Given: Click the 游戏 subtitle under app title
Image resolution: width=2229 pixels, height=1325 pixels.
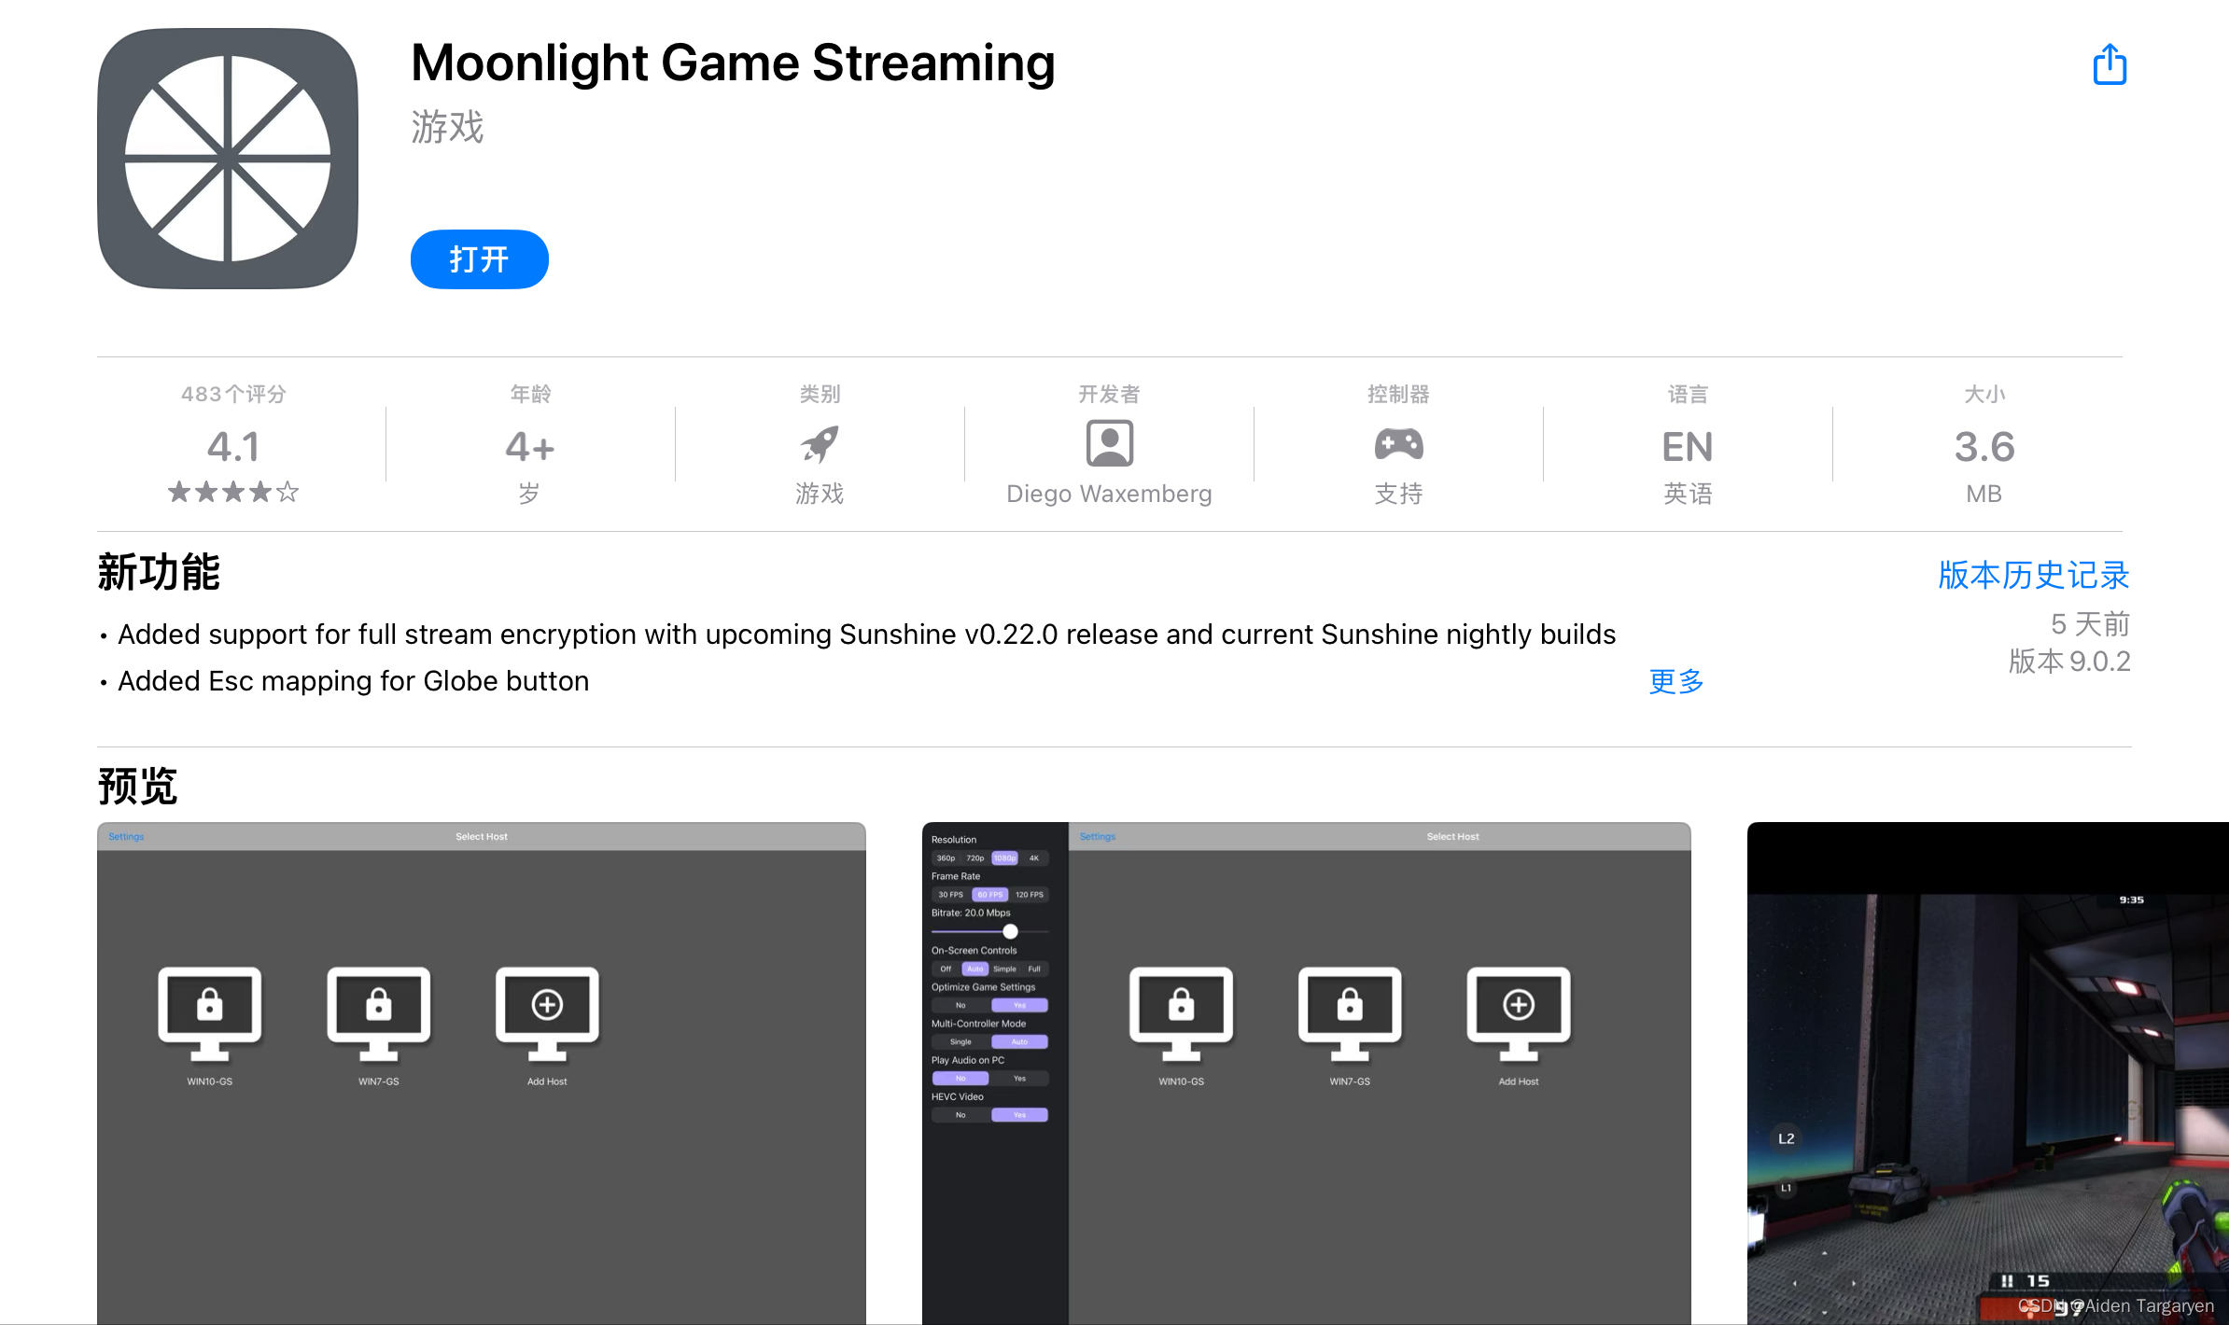Looking at the screenshot, I should click(x=447, y=127).
